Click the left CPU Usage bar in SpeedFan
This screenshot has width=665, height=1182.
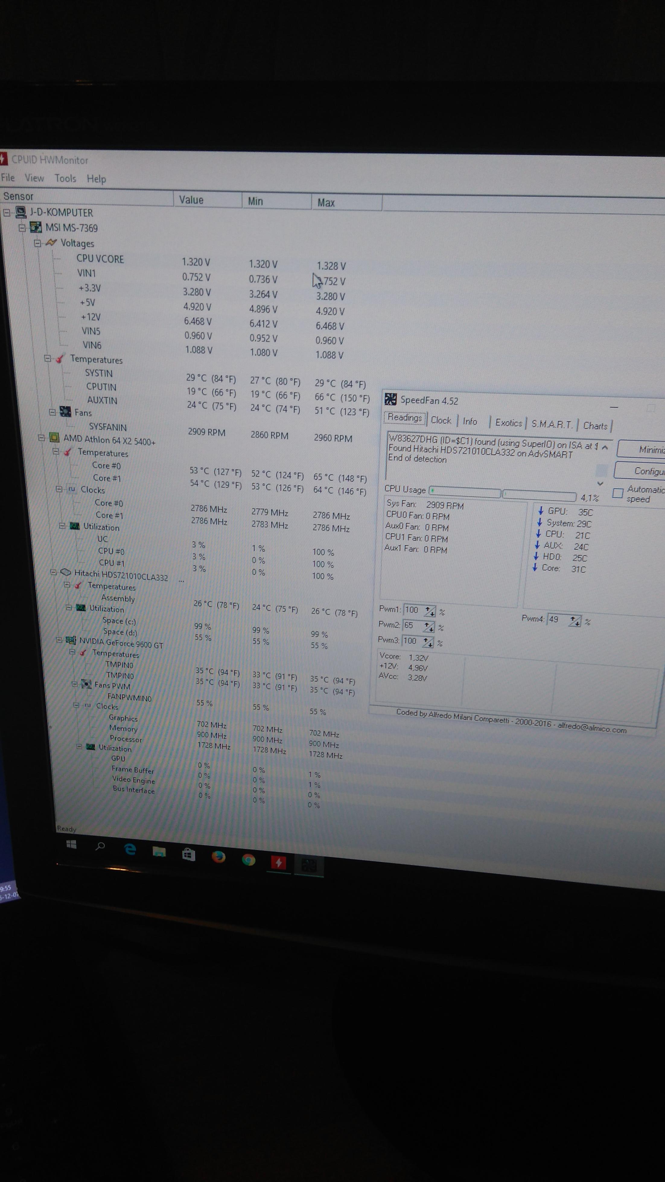coord(465,491)
